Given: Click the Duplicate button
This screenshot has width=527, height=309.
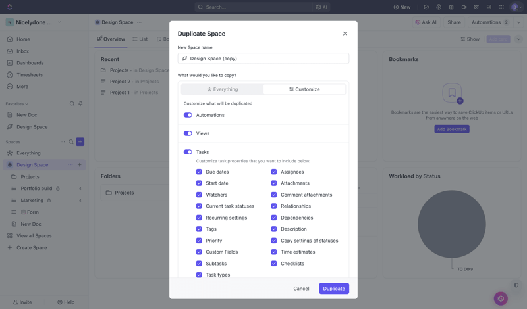Looking at the screenshot, I should (334, 289).
